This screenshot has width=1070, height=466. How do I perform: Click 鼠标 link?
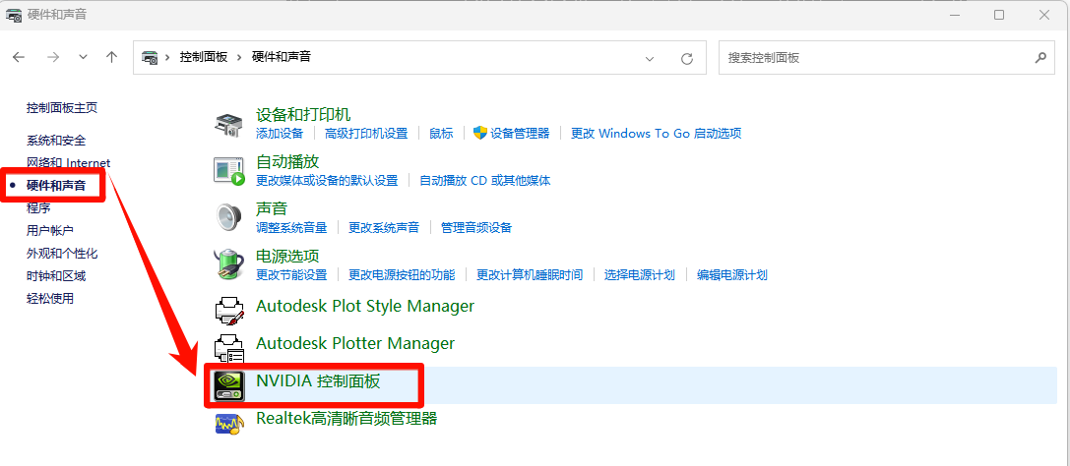coord(441,134)
